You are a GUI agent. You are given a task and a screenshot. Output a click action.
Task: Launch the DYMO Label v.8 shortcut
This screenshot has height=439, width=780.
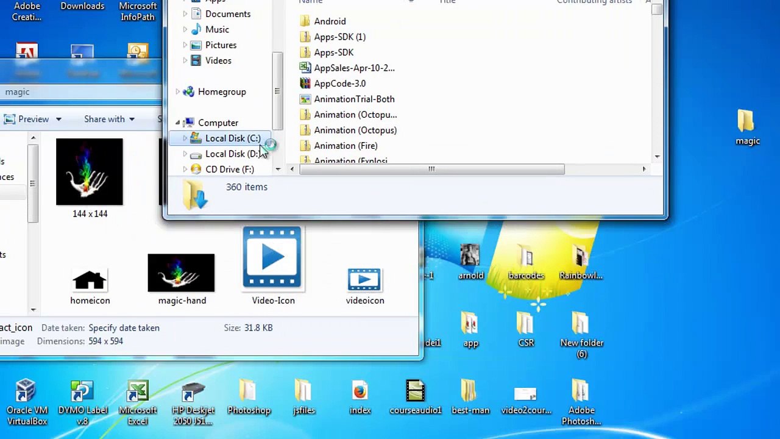pyautogui.click(x=82, y=402)
